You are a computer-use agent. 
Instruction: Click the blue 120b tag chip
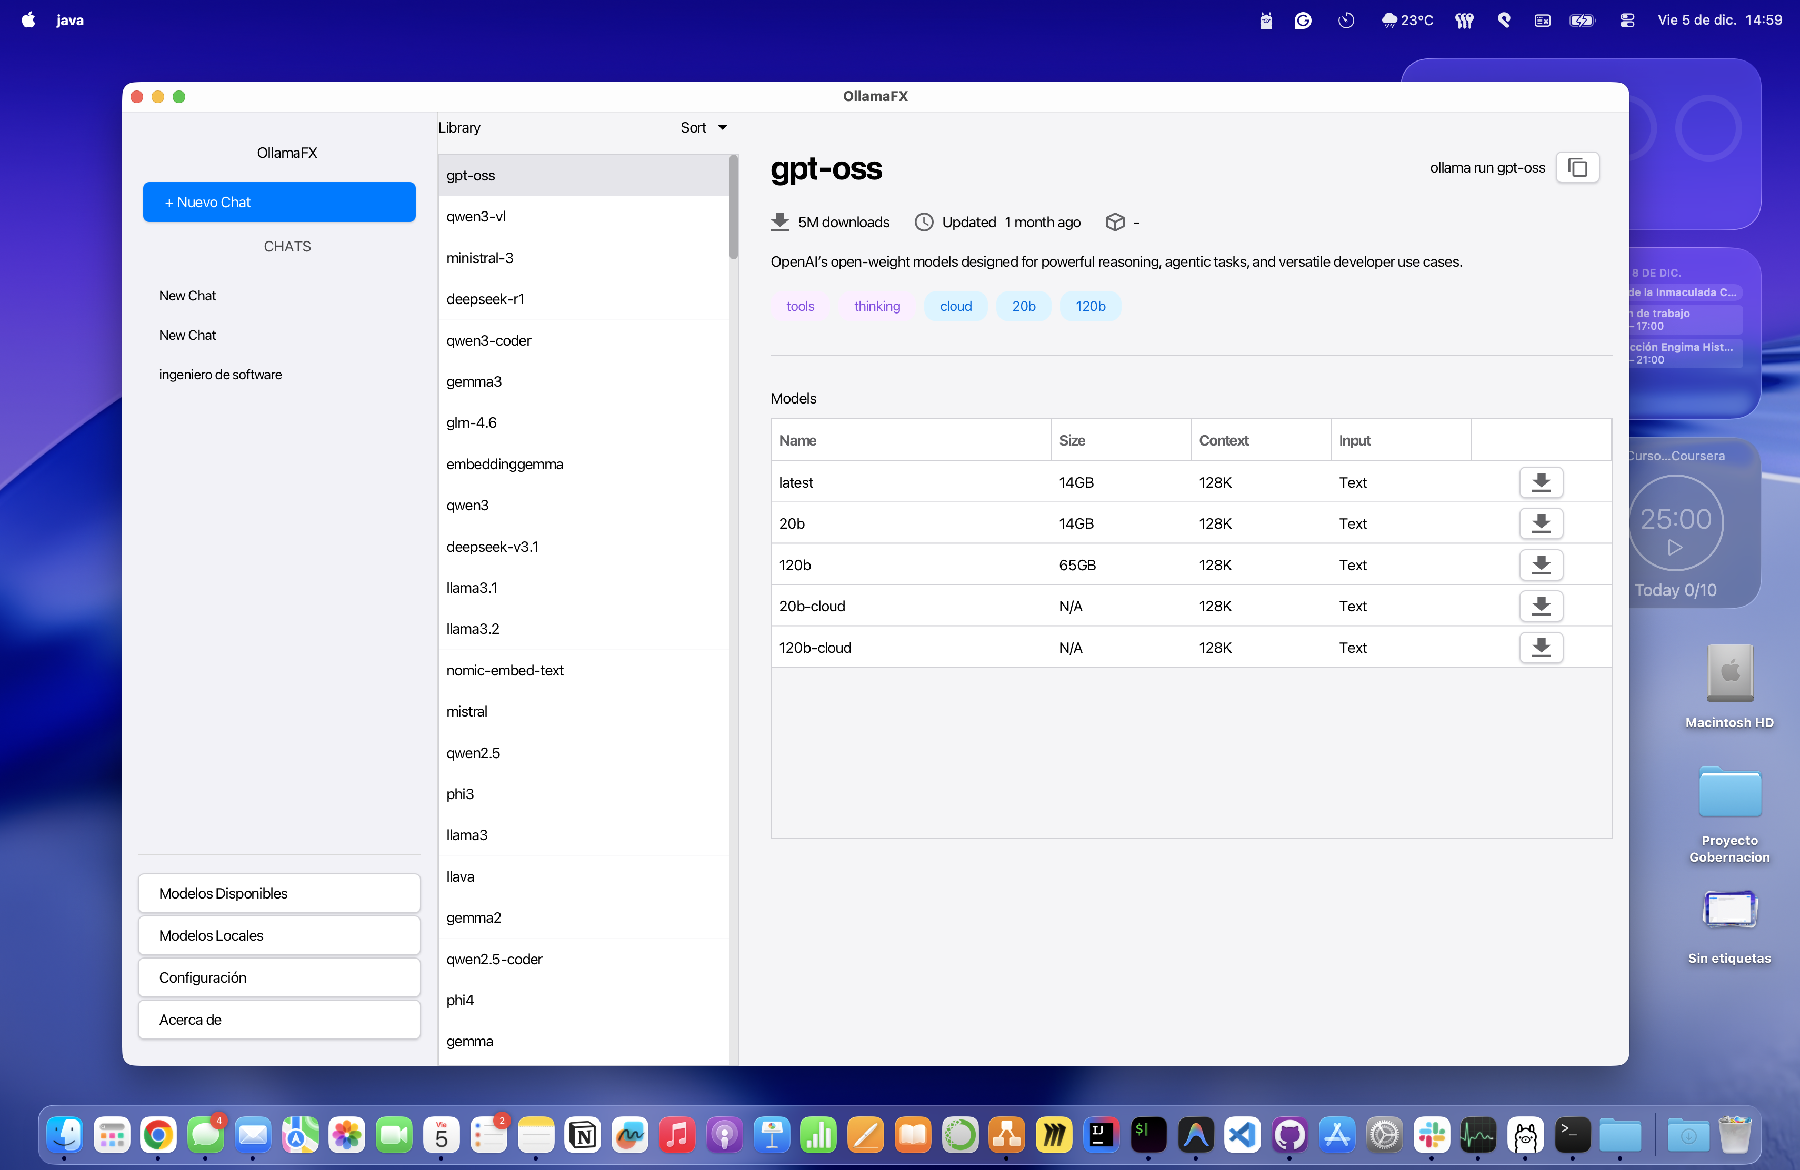pos(1090,306)
